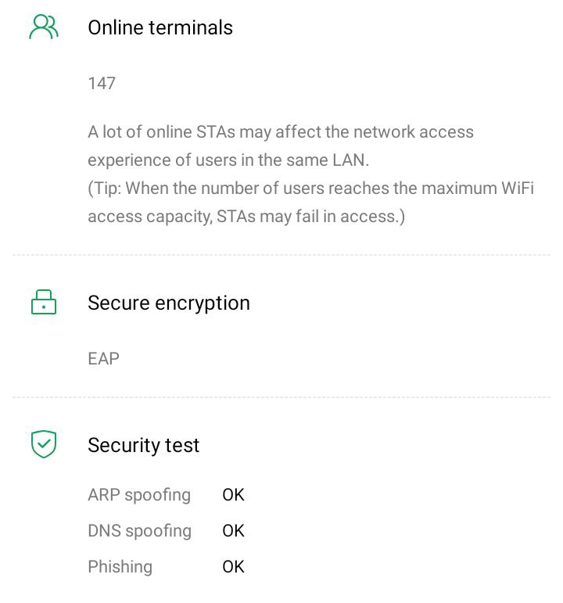Click the 147 online terminals count
The height and width of the screenshot is (603, 563).
(102, 84)
